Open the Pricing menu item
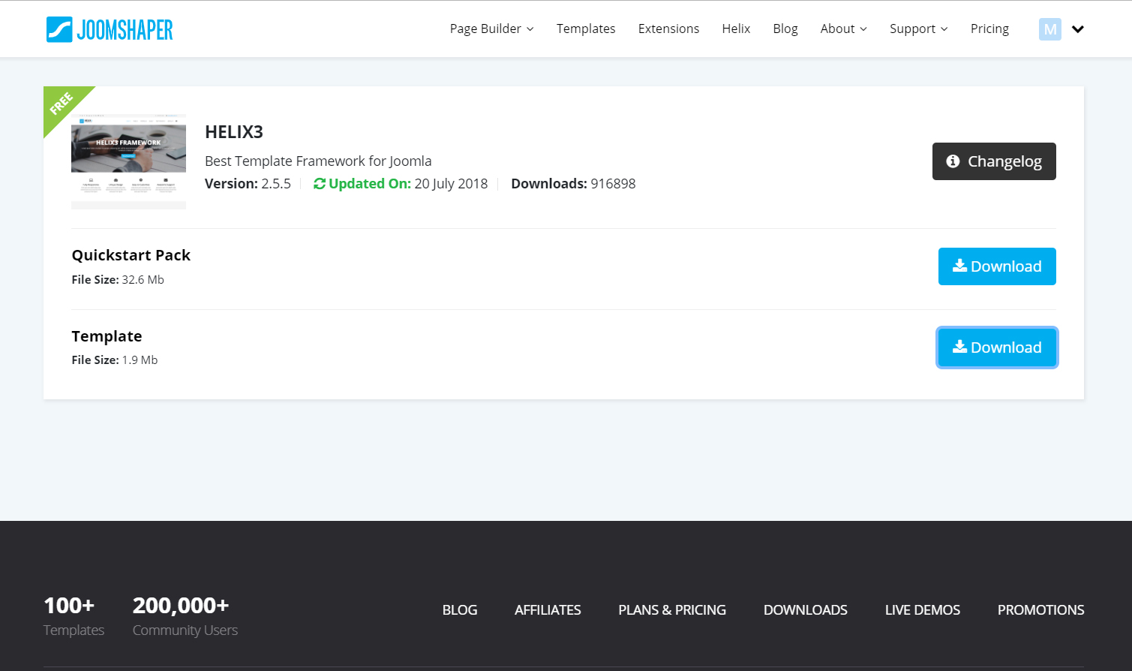Viewport: 1132px width, 671px height. [x=989, y=29]
